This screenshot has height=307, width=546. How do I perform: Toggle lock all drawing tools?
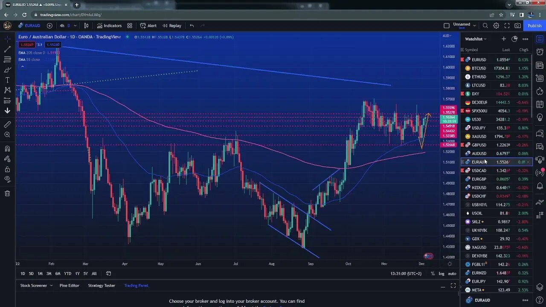coord(7,169)
